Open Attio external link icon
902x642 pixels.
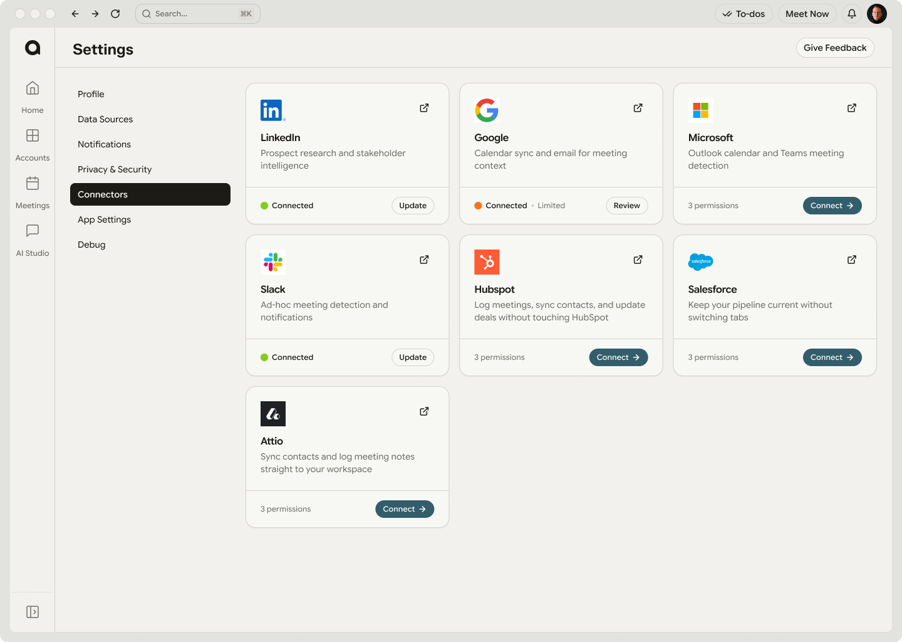pos(424,411)
